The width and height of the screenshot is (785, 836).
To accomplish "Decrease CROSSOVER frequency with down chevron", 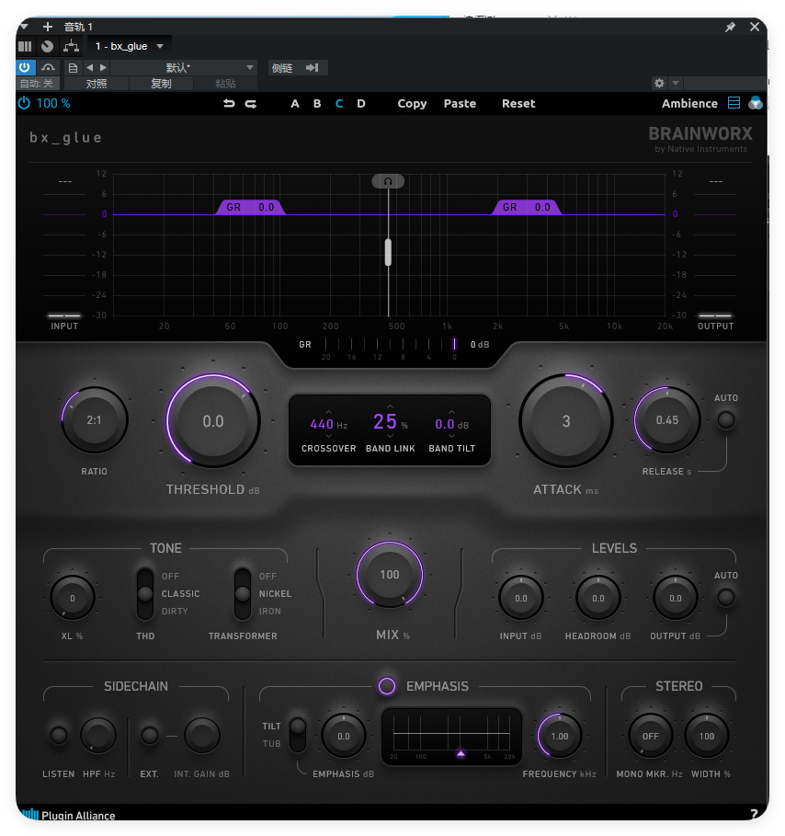I will tap(328, 436).
